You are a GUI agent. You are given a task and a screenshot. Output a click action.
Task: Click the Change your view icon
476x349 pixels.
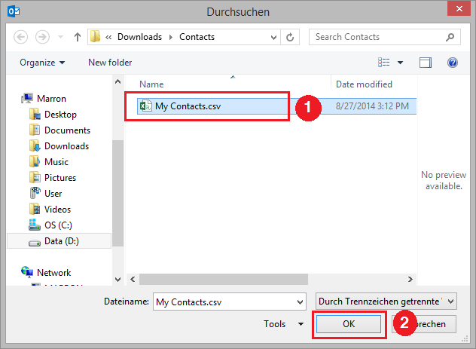384,63
